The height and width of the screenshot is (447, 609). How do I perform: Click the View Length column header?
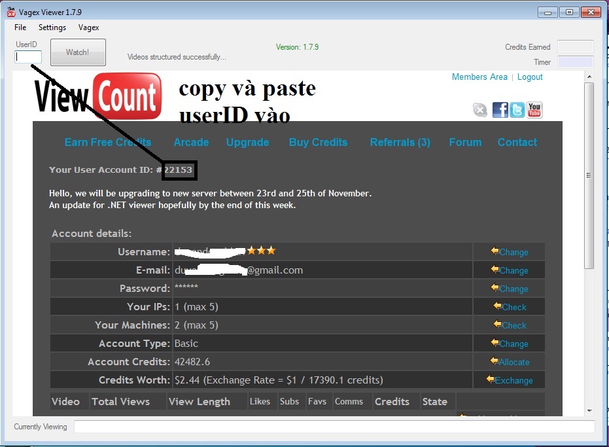tap(200, 402)
